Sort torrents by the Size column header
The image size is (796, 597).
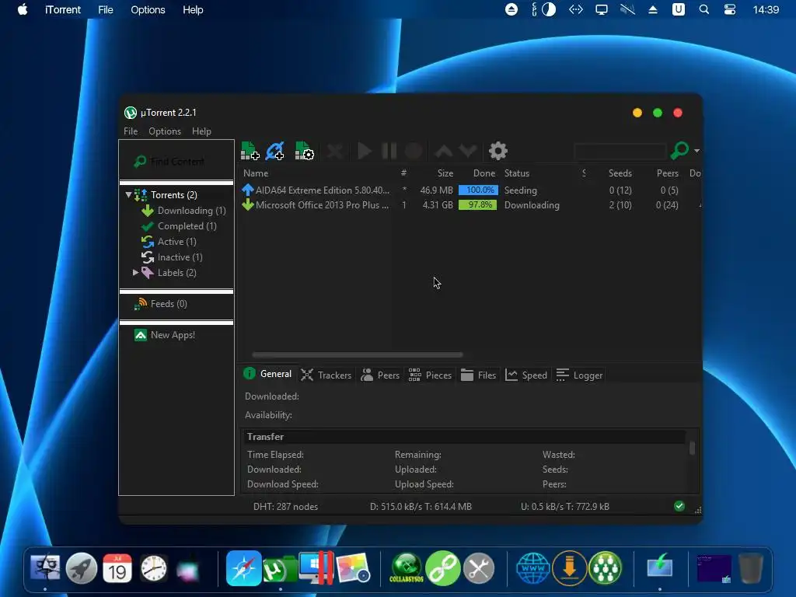coord(445,173)
